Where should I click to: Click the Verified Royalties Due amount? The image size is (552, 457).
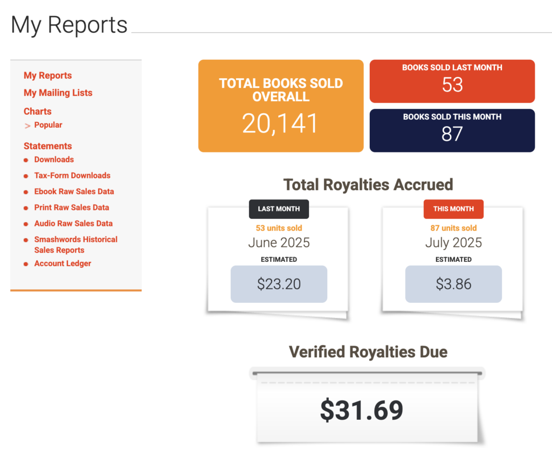(x=361, y=410)
